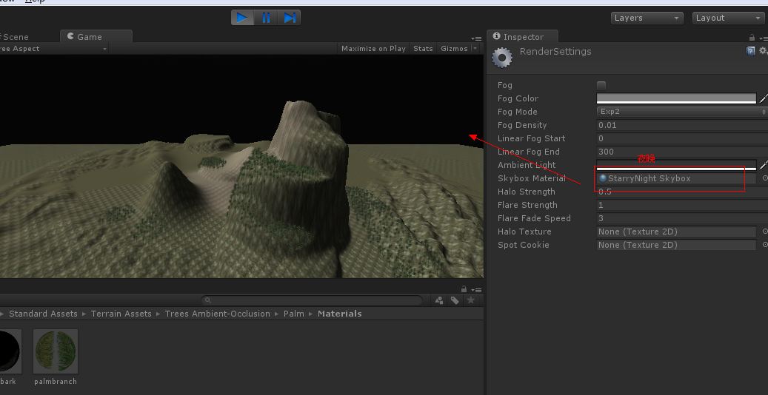Click the Play button
768x395 pixels.
tap(242, 18)
